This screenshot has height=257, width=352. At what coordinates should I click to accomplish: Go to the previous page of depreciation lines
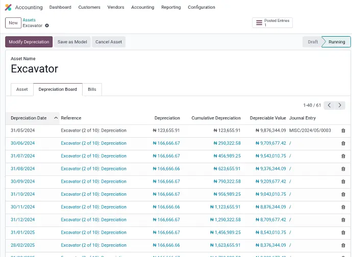click(x=329, y=105)
